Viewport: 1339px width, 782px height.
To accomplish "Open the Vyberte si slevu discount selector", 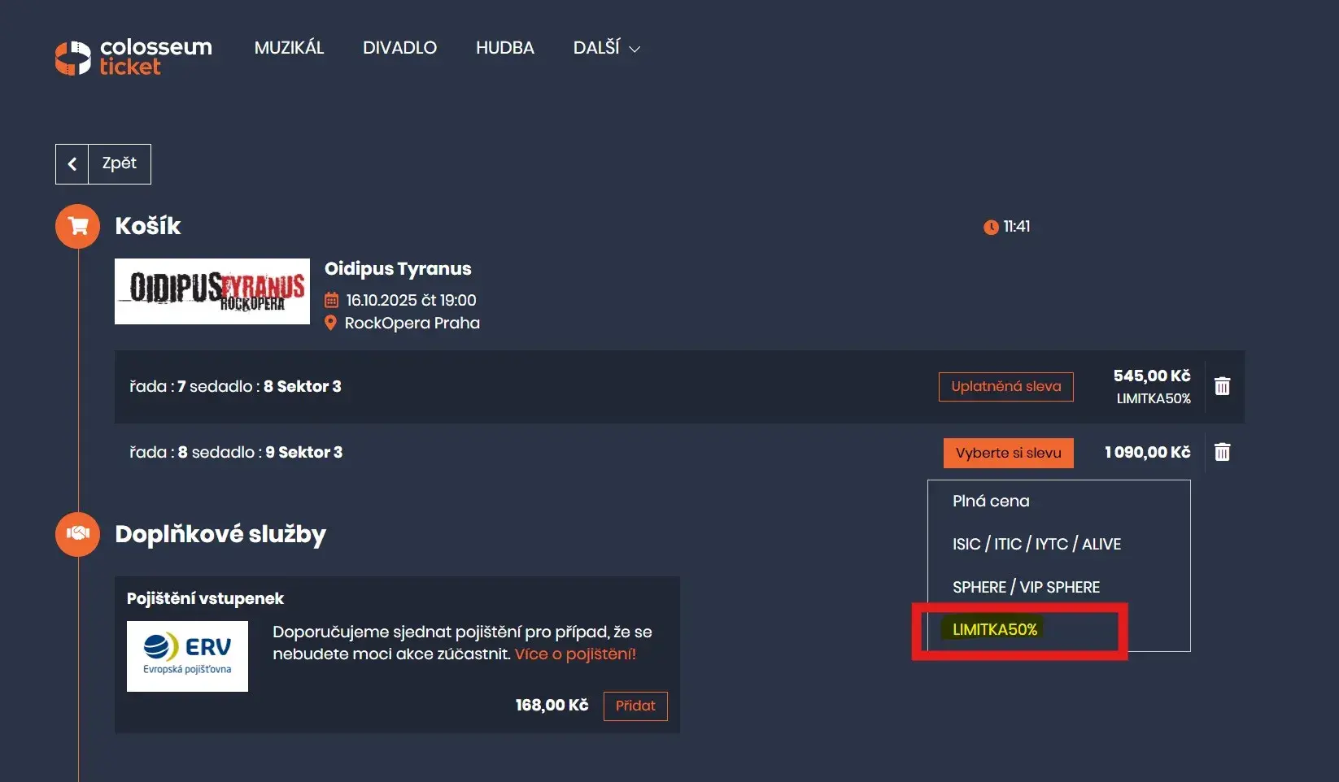I will (1008, 453).
